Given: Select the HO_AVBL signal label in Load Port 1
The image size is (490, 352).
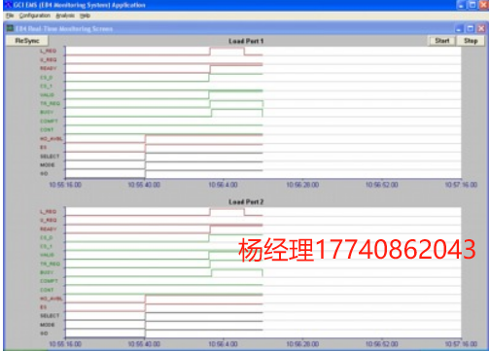Looking at the screenshot, I should (x=52, y=139).
